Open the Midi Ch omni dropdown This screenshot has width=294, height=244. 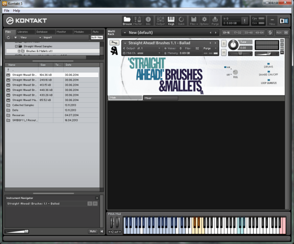[x=142, y=53]
